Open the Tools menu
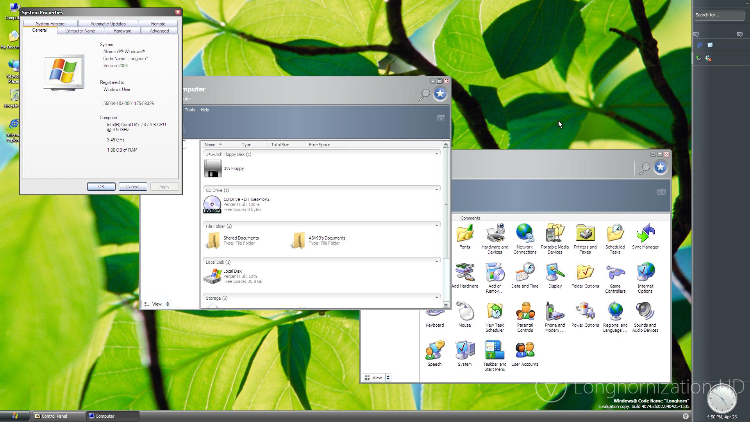 (x=190, y=110)
